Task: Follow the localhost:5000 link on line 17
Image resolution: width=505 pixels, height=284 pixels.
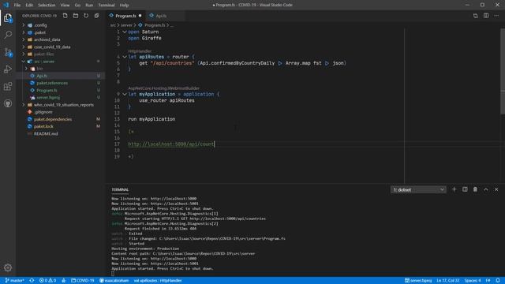Action: [x=171, y=144]
